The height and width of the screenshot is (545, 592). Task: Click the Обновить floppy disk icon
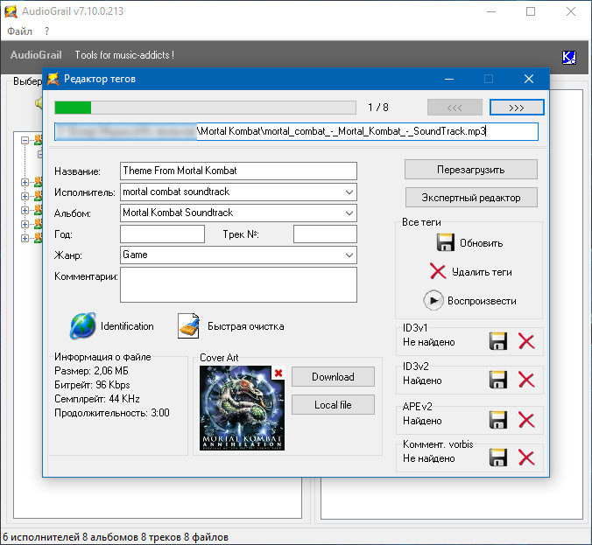pos(446,242)
